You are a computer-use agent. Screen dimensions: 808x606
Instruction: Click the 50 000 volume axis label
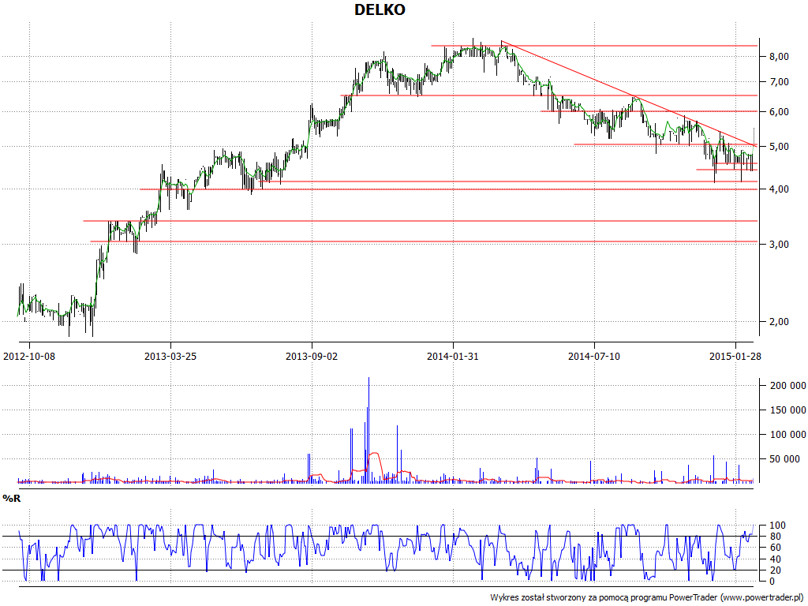point(785,459)
